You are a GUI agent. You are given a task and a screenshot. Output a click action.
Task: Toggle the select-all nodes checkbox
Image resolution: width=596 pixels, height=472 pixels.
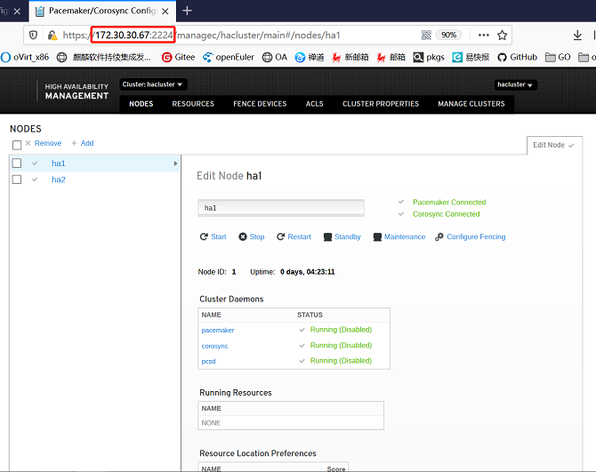click(17, 144)
